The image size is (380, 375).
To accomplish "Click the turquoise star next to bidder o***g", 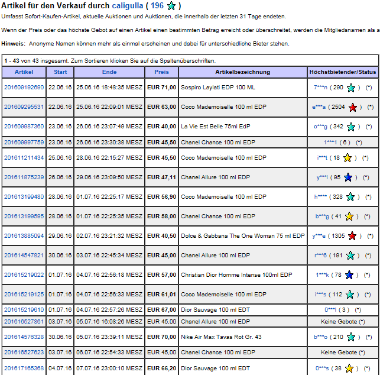I will (x=351, y=127).
